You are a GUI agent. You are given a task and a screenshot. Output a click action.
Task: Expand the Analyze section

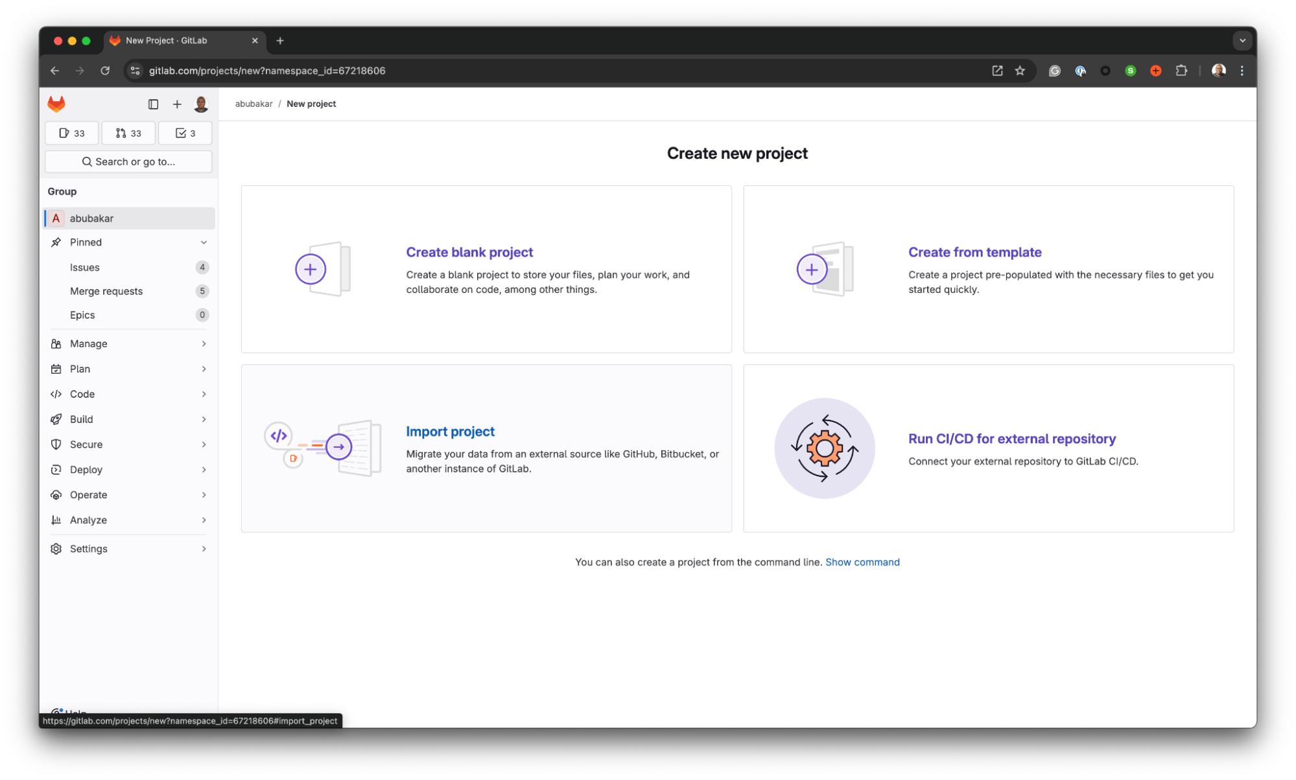[129, 520]
